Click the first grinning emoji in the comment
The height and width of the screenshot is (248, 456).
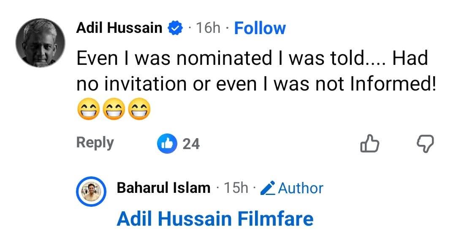pos(87,108)
